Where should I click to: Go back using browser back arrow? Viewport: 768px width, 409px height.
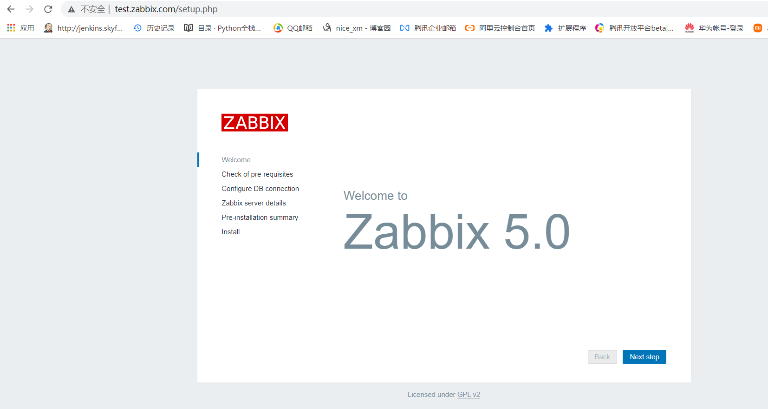(x=11, y=9)
